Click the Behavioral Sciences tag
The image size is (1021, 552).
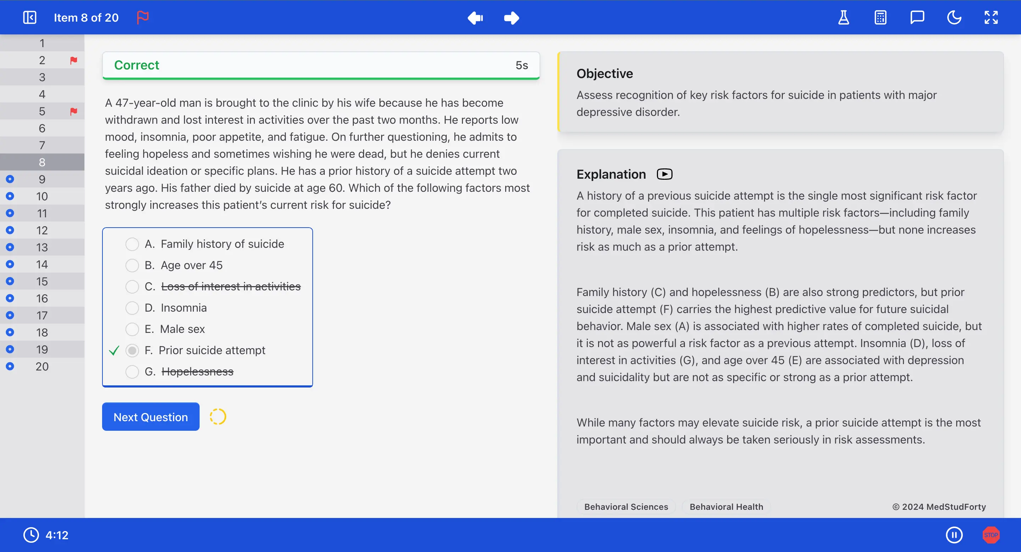(x=626, y=506)
